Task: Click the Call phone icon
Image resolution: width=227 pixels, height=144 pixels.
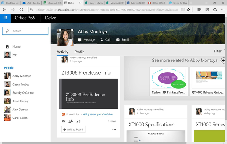Action: click(102, 39)
